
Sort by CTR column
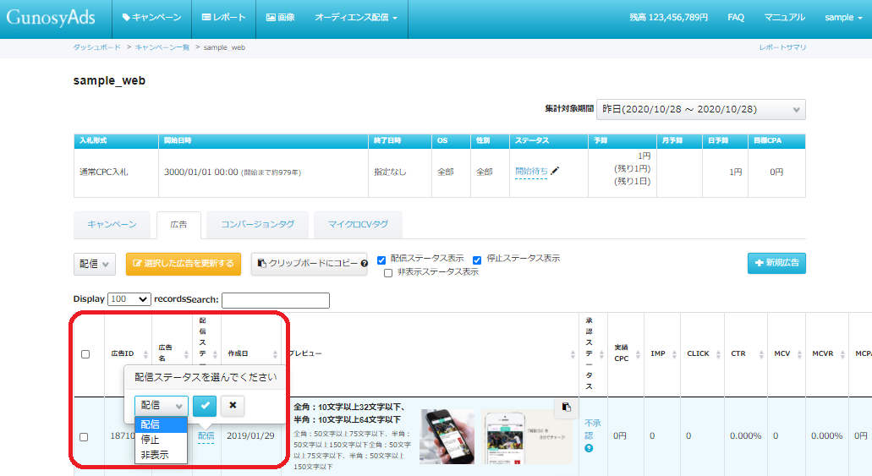tap(746, 353)
